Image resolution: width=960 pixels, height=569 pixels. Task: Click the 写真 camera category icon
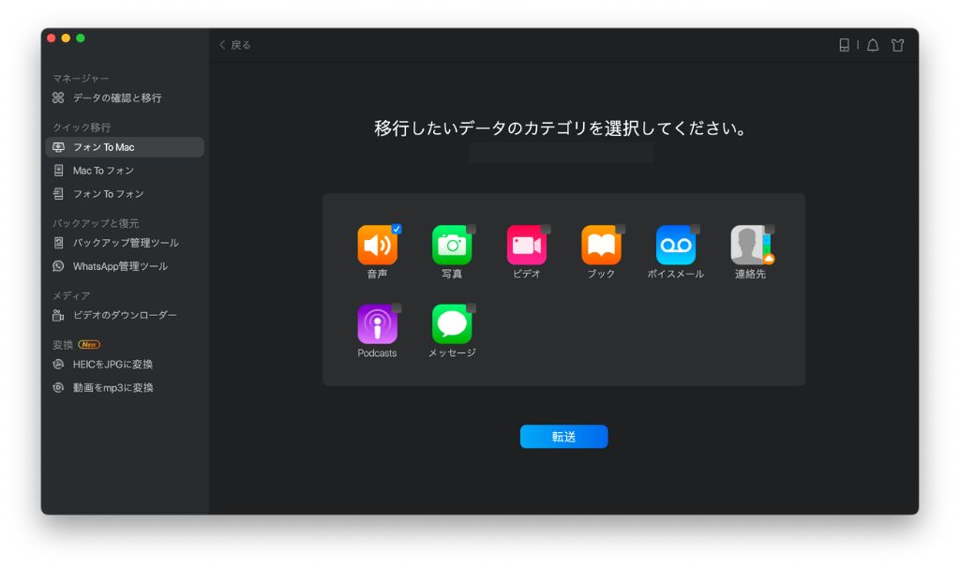[452, 245]
